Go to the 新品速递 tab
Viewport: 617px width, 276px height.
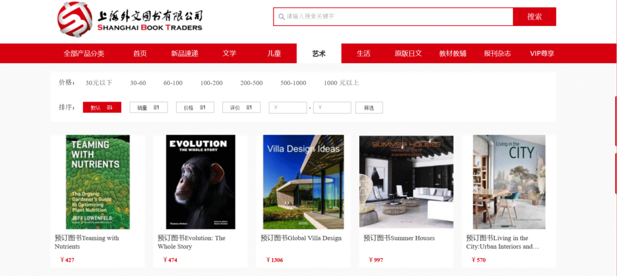point(184,54)
